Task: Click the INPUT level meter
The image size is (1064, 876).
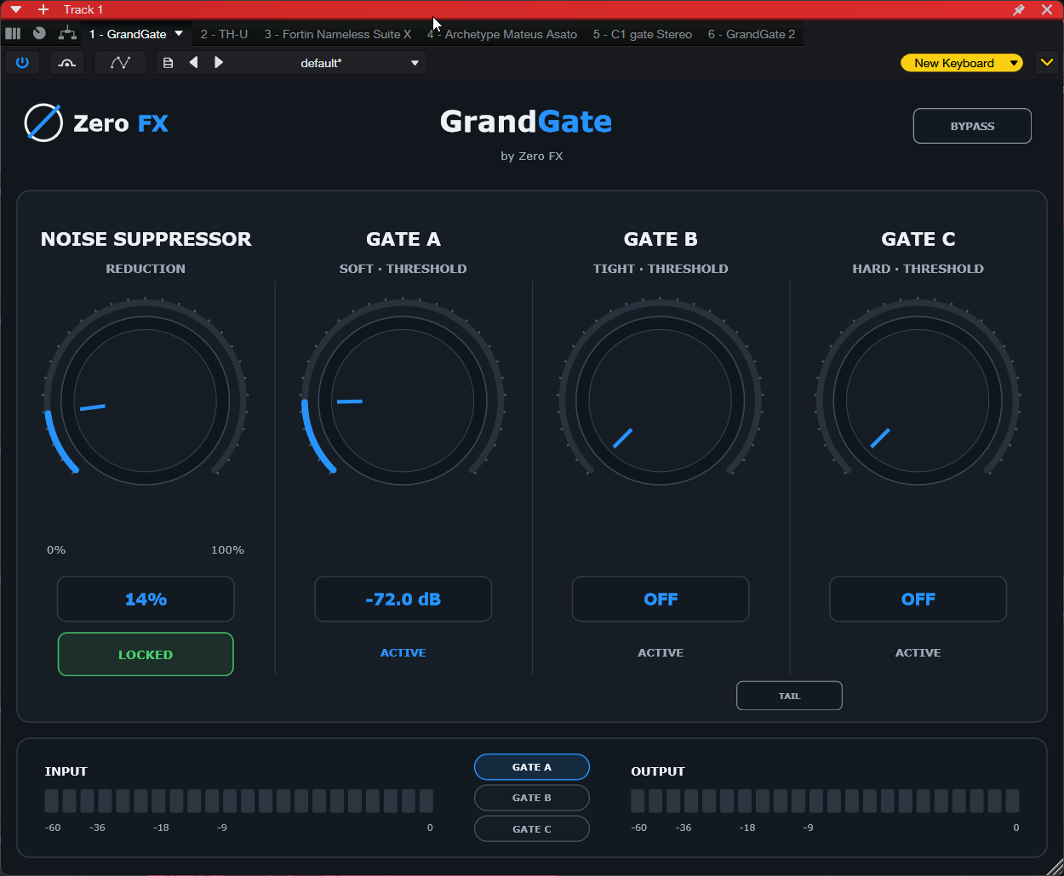Action: (239, 801)
